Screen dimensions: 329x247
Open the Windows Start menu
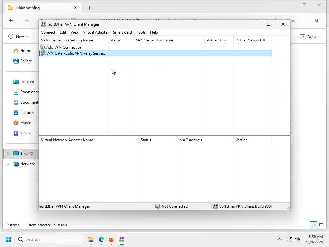point(9,239)
